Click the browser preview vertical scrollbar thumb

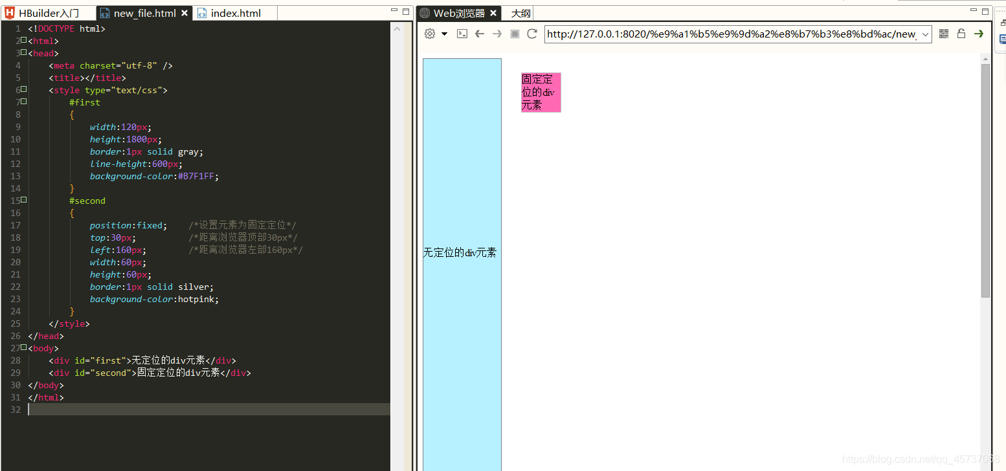tap(985, 181)
